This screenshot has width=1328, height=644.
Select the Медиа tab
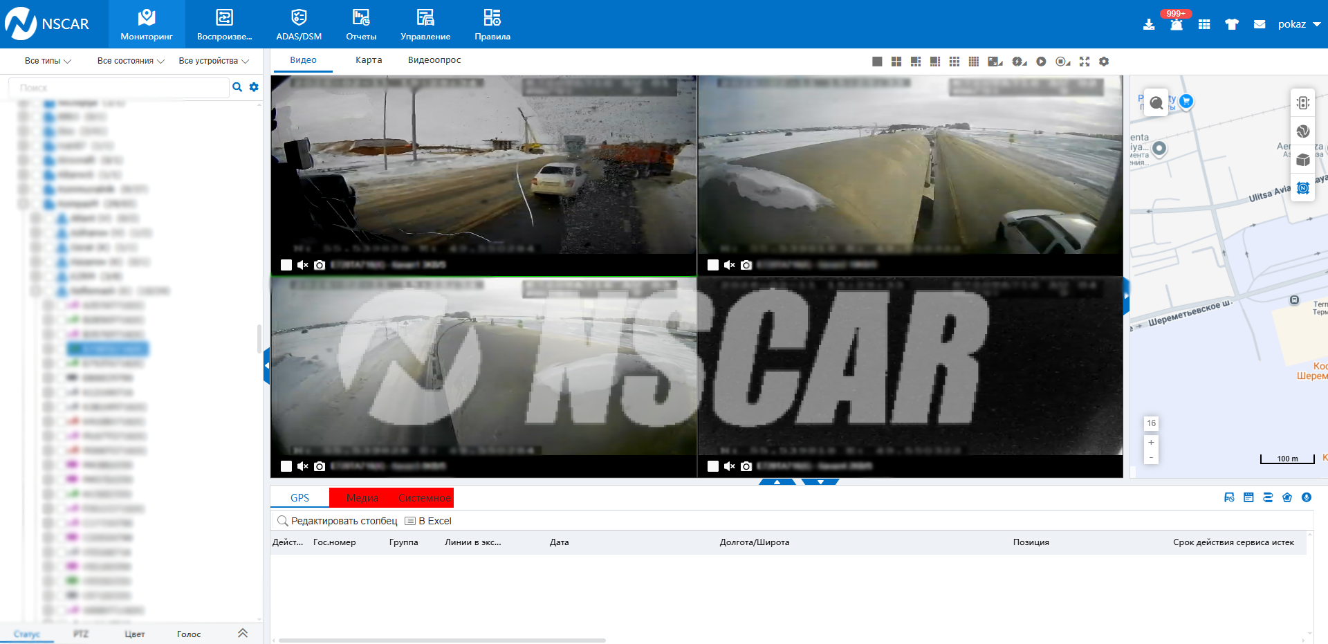(x=362, y=498)
